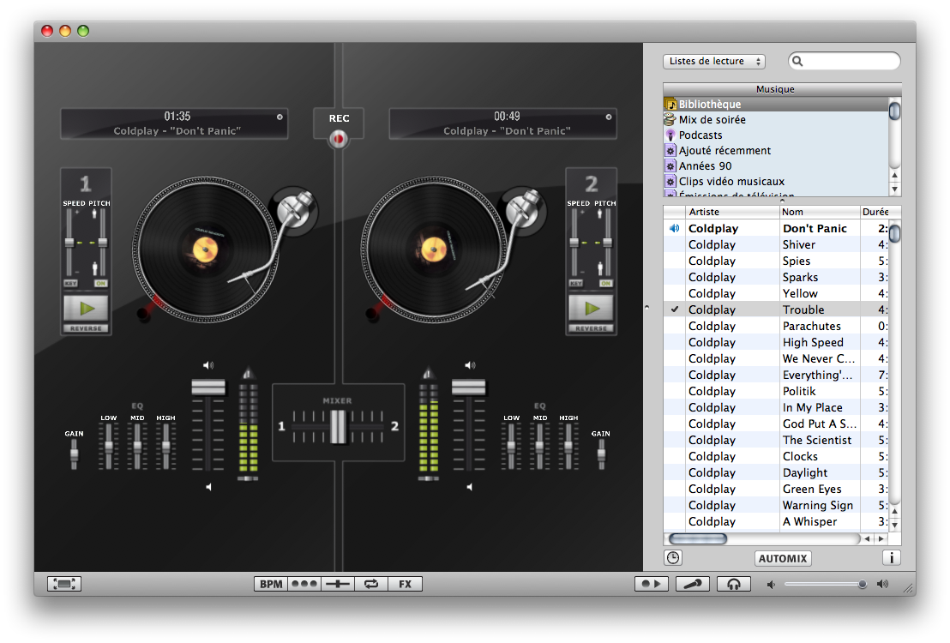Image resolution: width=950 pixels, height=643 pixels.
Task: Toggle KEY lock on deck 1
Action: 70,283
